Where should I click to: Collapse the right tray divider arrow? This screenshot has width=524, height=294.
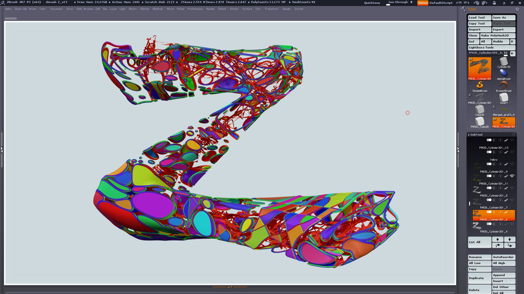click(458, 149)
